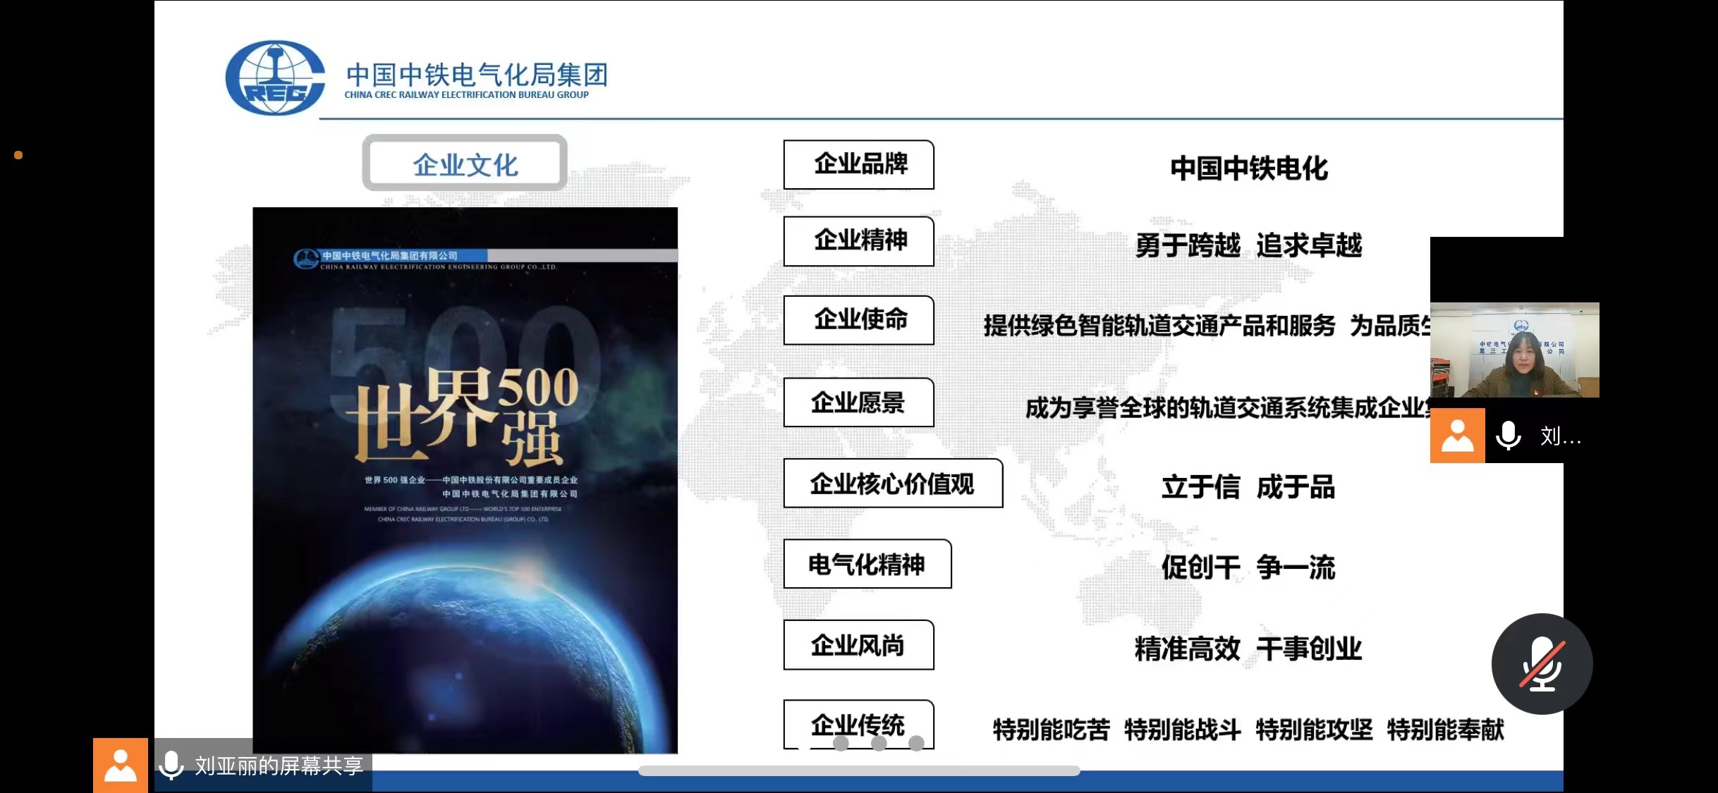This screenshot has width=1718, height=793.
Task: Click the 企业精神 label box
Action: [859, 241]
